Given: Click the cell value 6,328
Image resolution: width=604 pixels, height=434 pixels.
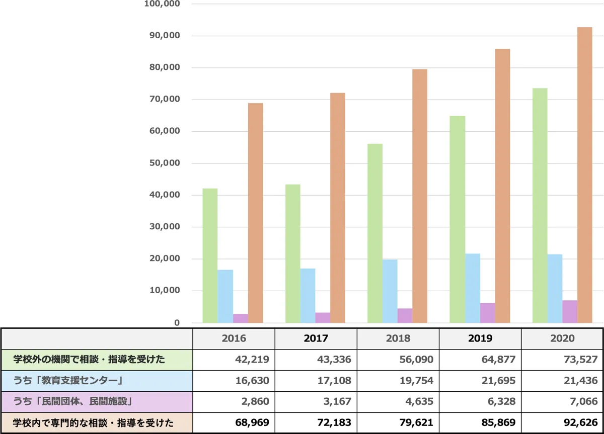Looking at the screenshot, I should (502, 402).
